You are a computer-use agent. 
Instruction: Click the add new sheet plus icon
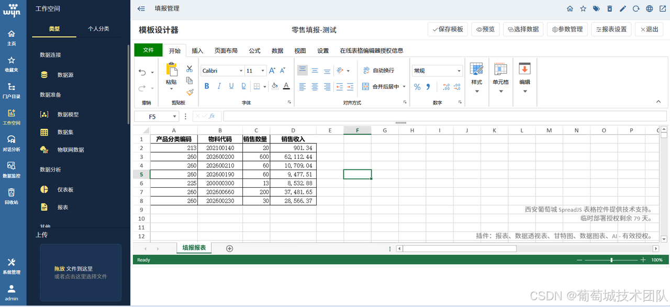(x=229, y=248)
